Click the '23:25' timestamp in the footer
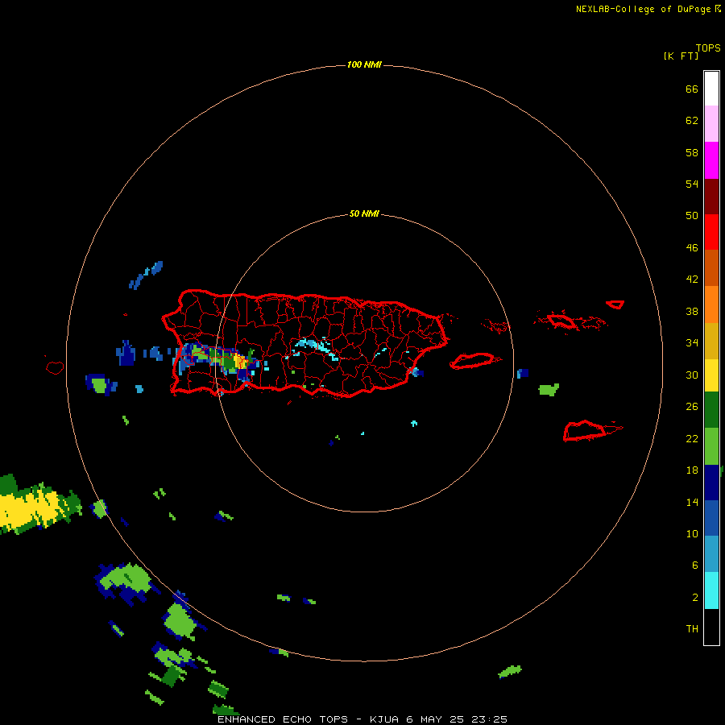The width and height of the screenshot is (725, 725). [489, 719]
